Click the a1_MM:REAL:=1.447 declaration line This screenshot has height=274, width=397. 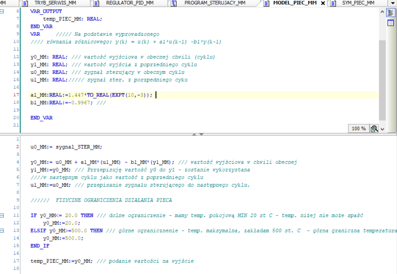coord(91,95)
